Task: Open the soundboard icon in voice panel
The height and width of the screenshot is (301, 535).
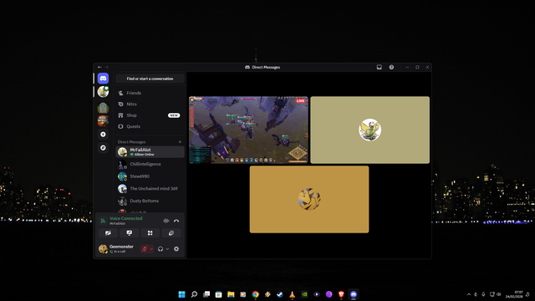Action: click(171, 233)
